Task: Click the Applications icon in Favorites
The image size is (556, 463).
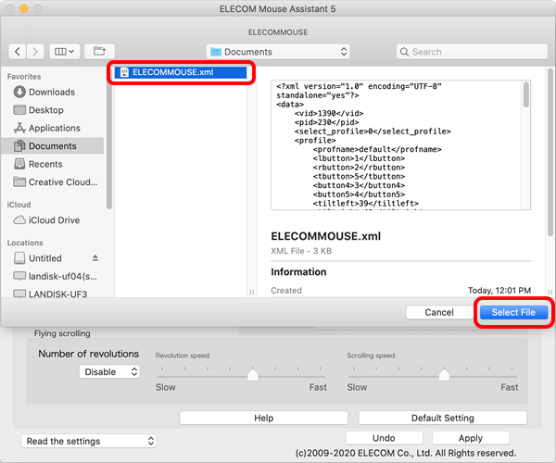Action: (19, 128)
